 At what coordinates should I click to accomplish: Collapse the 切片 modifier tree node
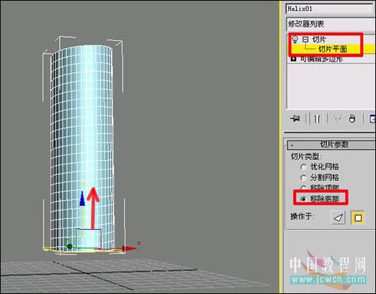tap(305, 39)
